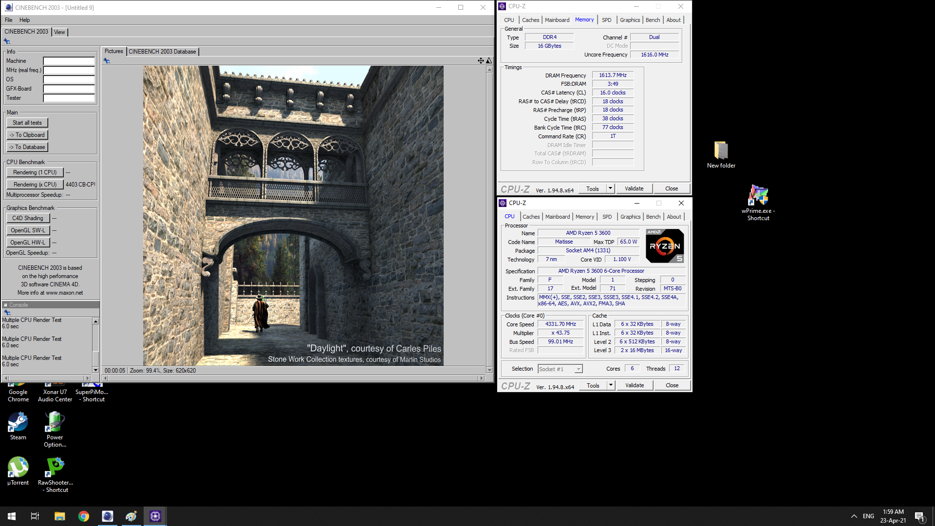This screenshot has width=935, height=526.
Task: Click the CPU-Z taskbar icon
Action: (155, 516)
